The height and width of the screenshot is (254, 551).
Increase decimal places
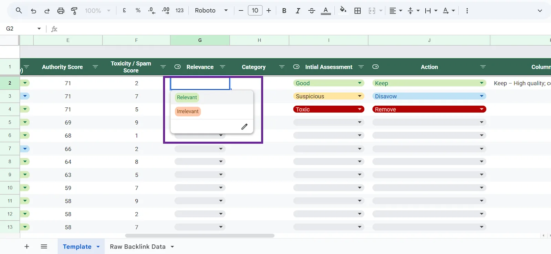coord(166,11)
